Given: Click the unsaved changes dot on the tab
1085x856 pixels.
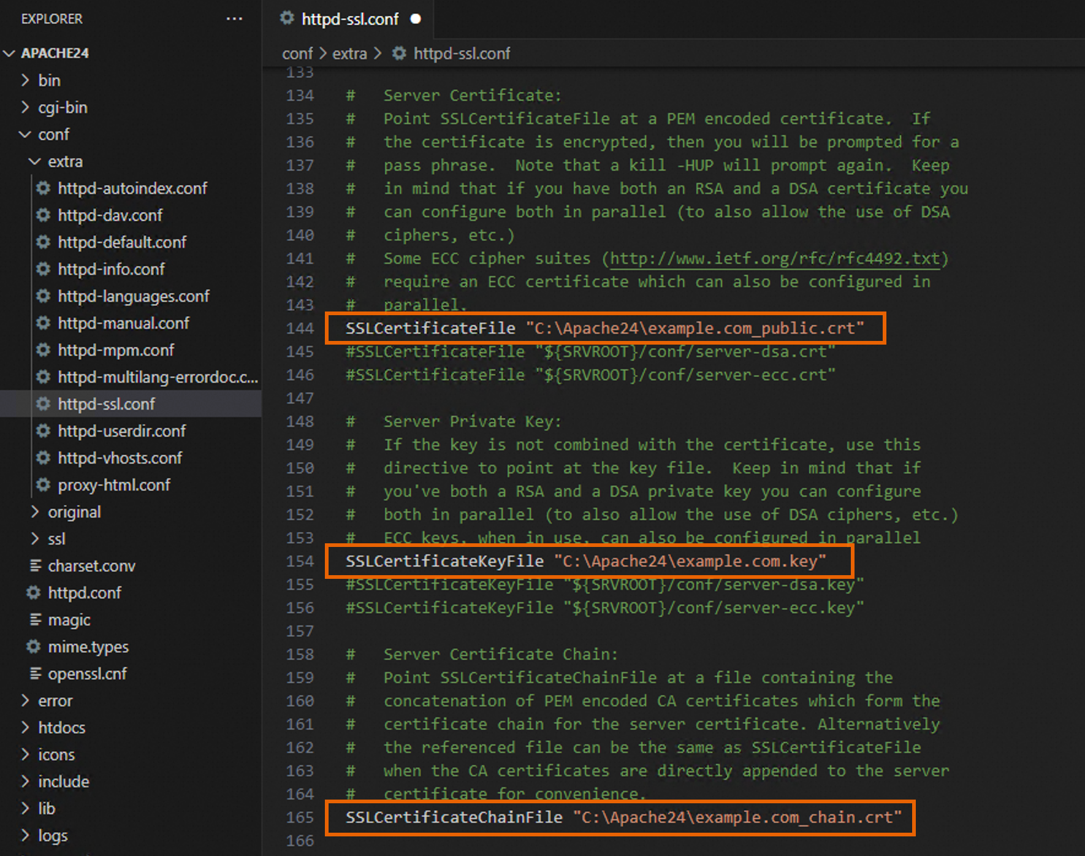Looking at the screenshot, I should click(x=416, y=18).
